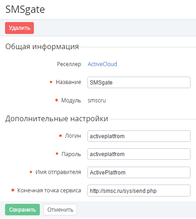This screenshot has height=219, width=196.
Task: Select the Логин text field
Action: point(139,136)
